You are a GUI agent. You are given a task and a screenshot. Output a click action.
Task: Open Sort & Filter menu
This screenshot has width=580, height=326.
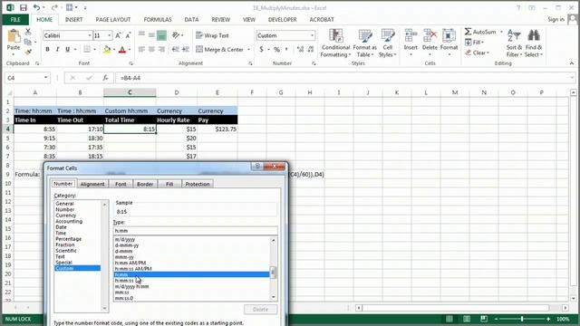(514, 43)
